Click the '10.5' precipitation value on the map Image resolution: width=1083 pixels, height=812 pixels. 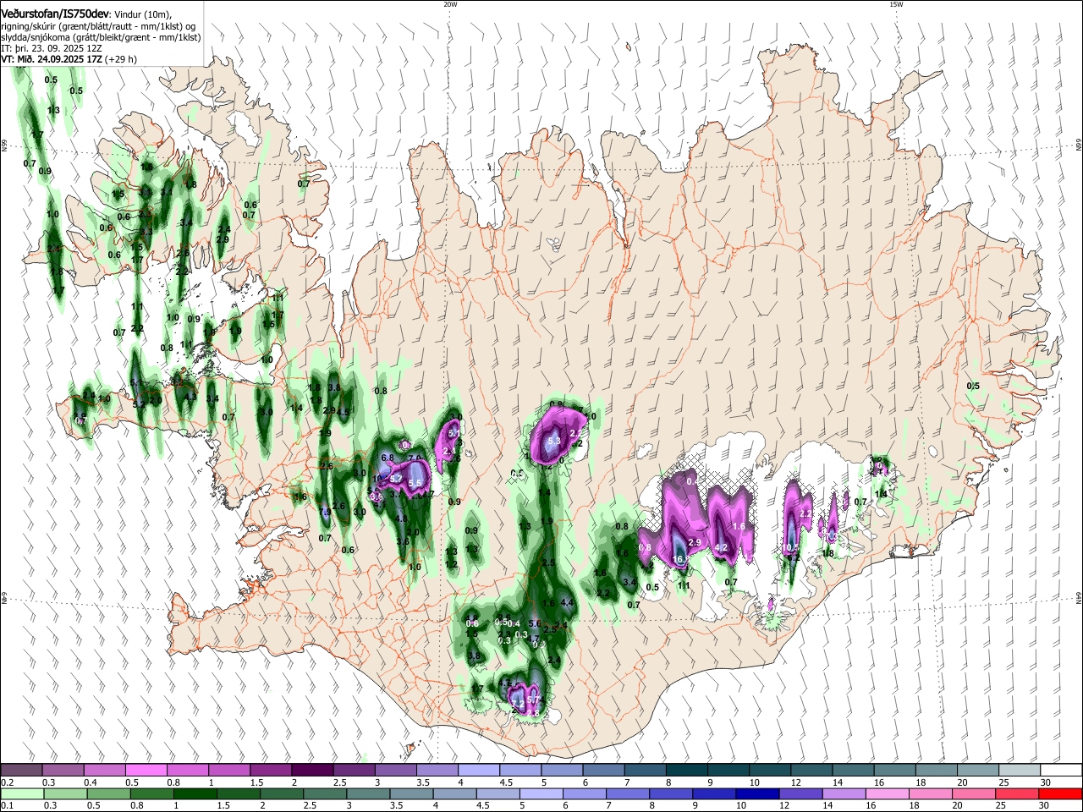(x=789, y=548)
